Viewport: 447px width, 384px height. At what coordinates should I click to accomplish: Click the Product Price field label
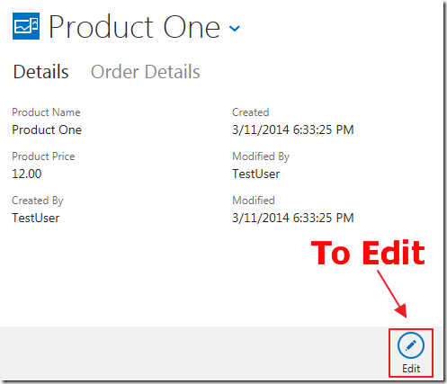click(43, 156)
